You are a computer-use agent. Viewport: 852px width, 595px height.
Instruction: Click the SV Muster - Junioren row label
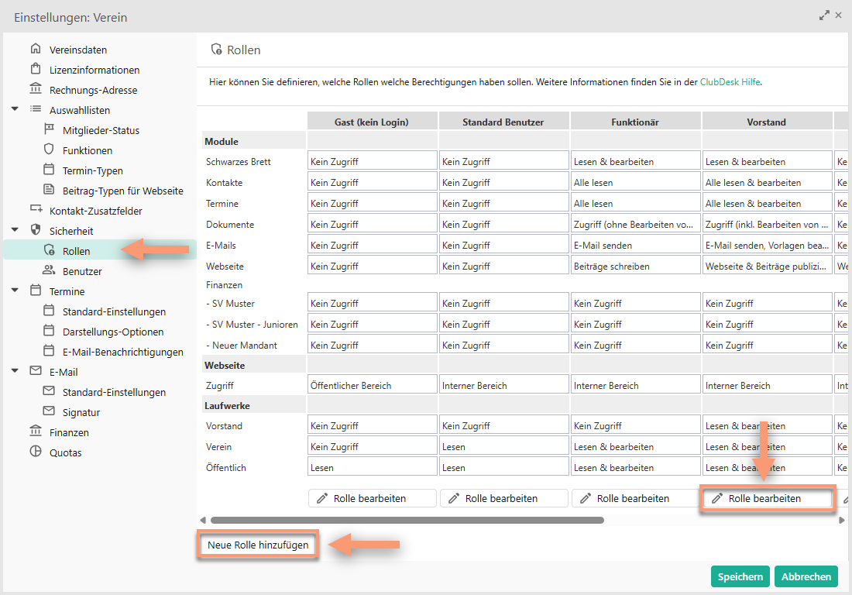[x=253, y=325]
